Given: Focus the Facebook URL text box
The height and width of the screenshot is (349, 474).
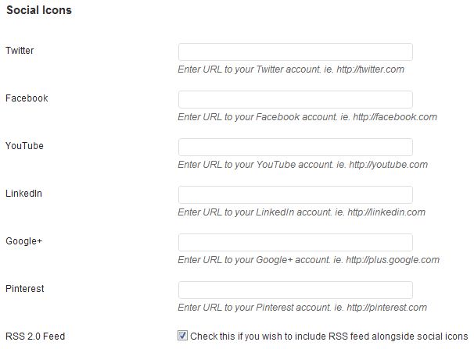Looking at the screenshot, I should pos(295,100).
